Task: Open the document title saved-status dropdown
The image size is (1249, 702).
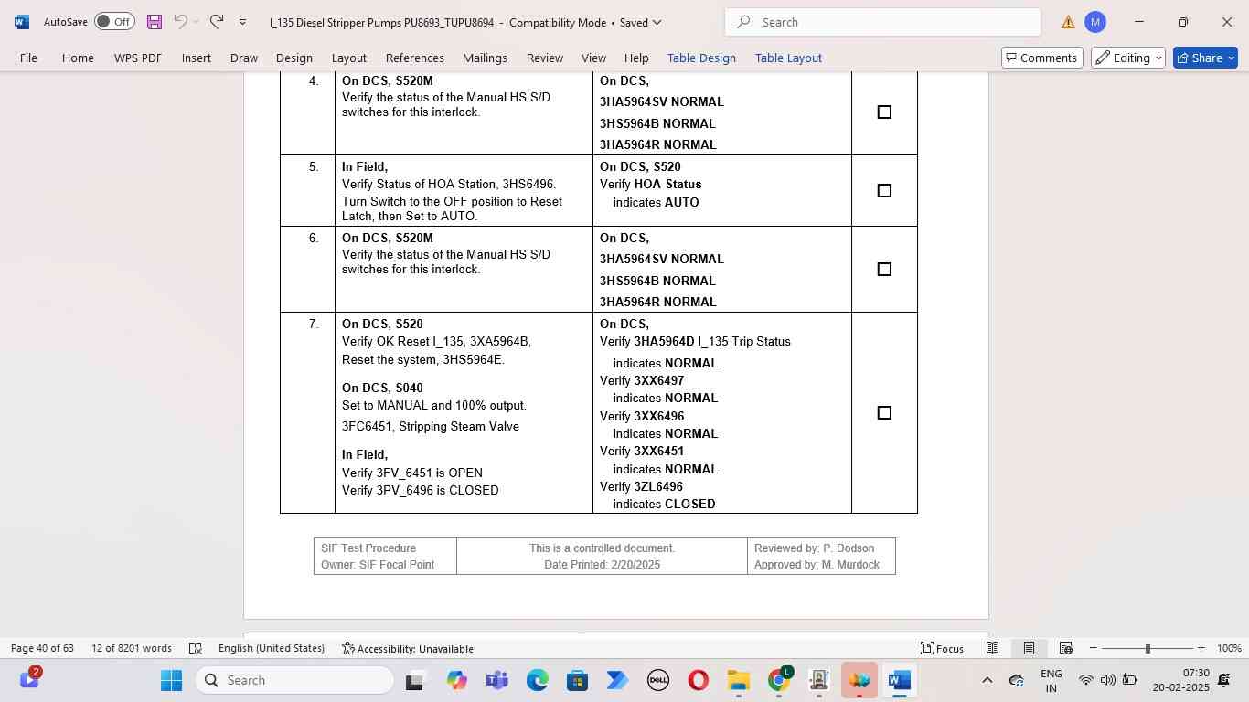Action: (657, 22)
